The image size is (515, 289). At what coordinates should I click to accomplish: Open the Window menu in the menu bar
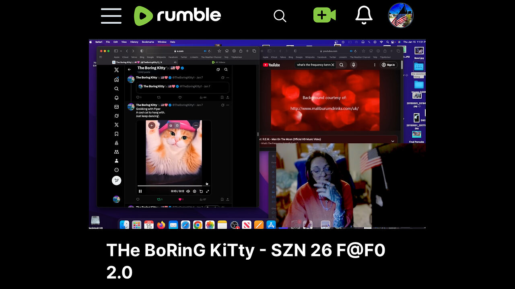(162, 42)
